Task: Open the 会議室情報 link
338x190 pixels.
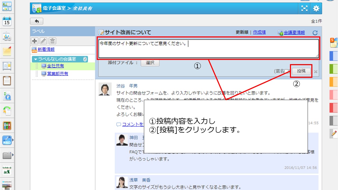Action: pyautogui.click(x=294, y=33)
